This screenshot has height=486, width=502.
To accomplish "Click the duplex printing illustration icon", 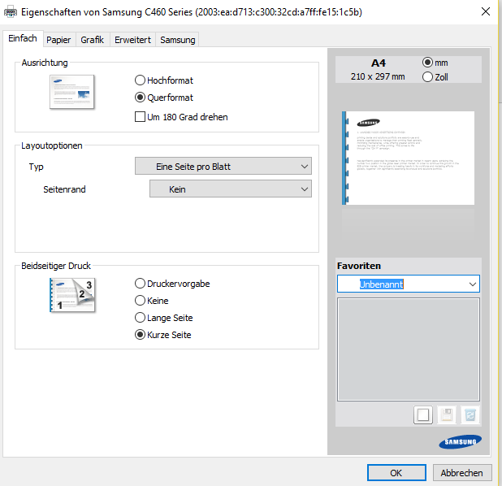I will (72, 295).
